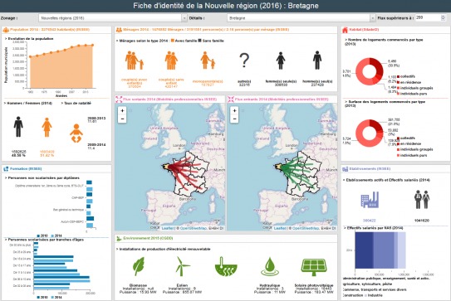451x301 pixels.
Task: Maximize the Flux sortants map panel
Action: (x=119, y=100)
